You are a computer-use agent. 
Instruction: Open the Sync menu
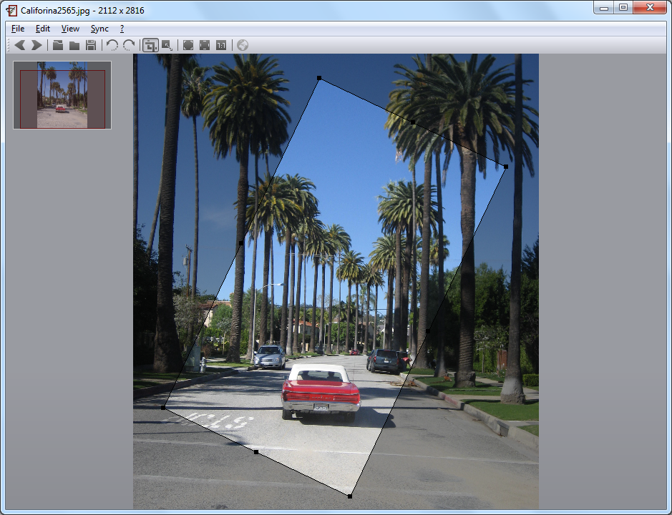coord(99,29)
